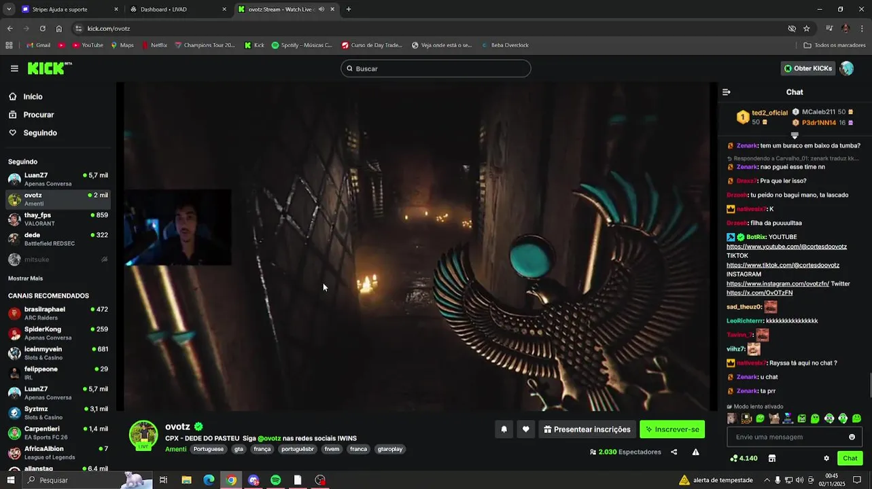Open a new Chrome tab
Viewport: 872px width, 489px height.
coord(349,10)
